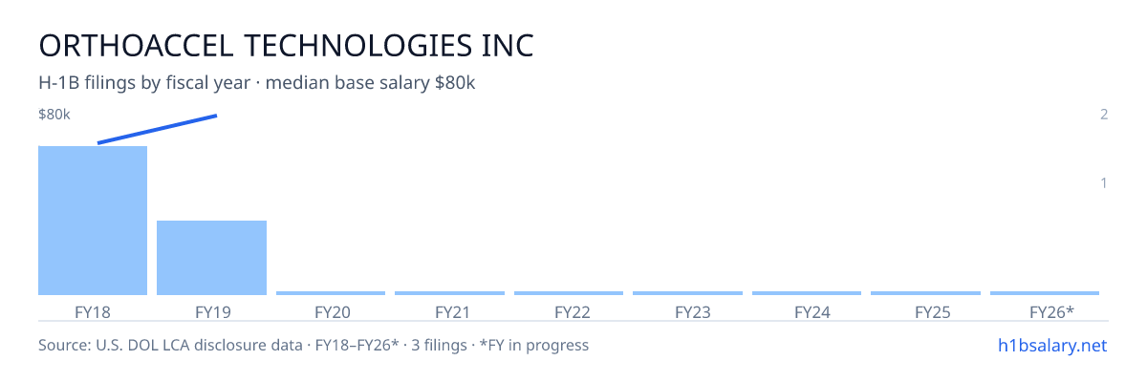Click the FY19 filings bar
The image size is (1147, 382).
211,258
